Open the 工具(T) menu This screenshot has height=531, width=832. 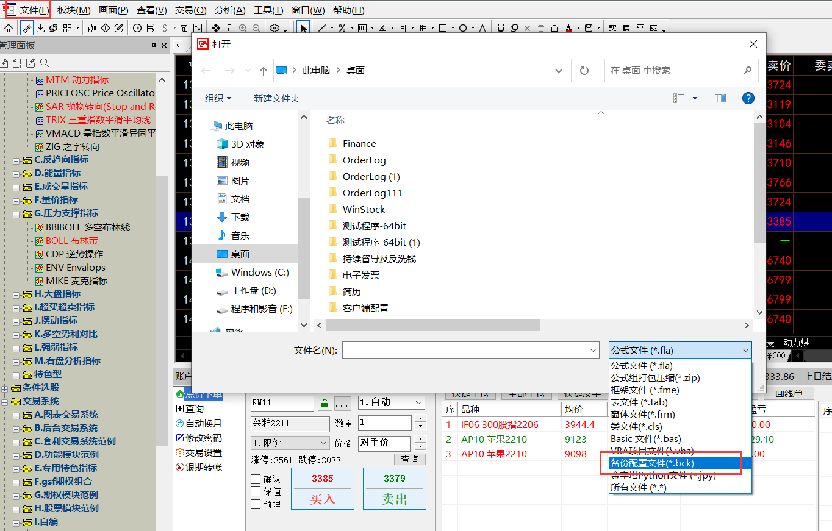pyautogui.click(x=268, y=10)
